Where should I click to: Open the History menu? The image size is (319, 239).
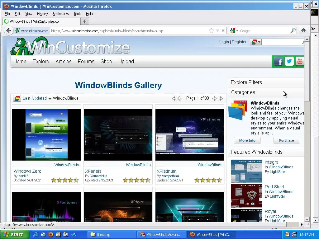tap(42, 14)
